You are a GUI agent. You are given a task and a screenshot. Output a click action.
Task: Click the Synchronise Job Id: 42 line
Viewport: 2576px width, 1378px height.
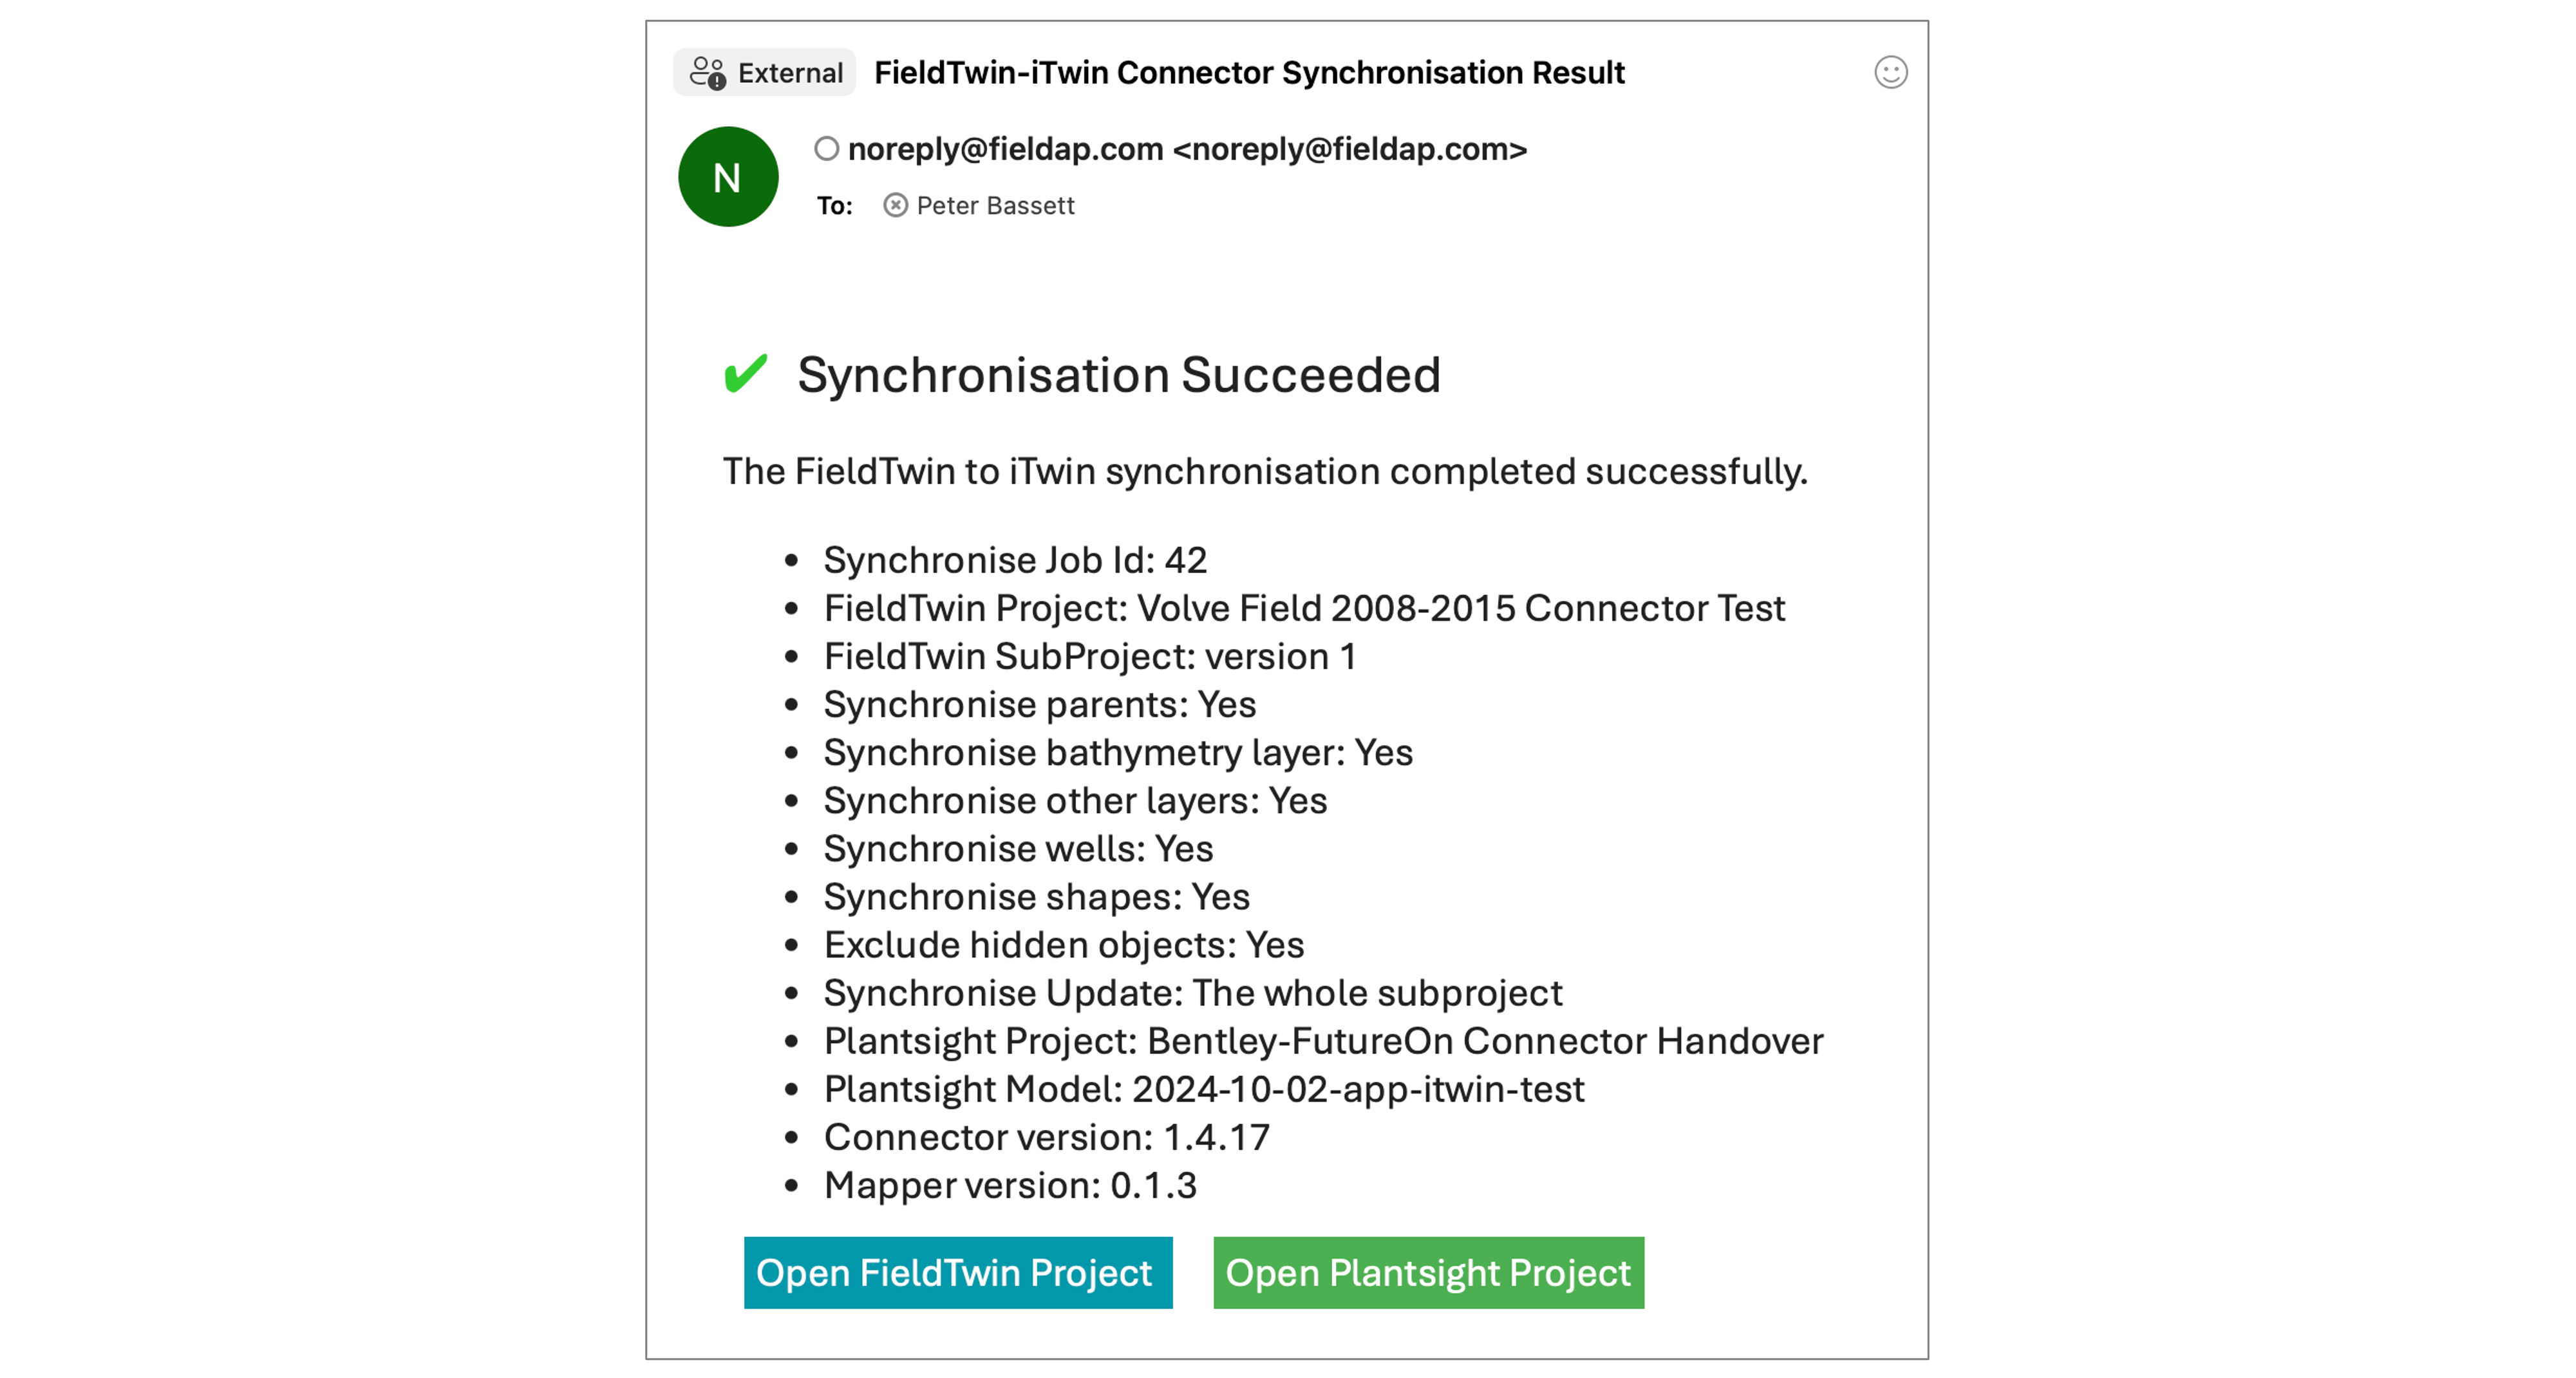pos(1015,560)
